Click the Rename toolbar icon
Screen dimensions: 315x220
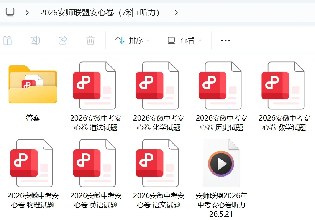click(x=35, y=40)
